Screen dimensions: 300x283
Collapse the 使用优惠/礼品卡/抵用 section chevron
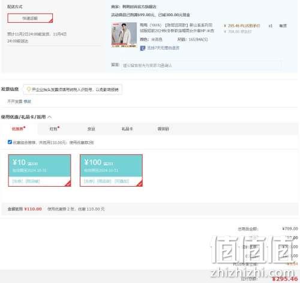pos(50,117)
